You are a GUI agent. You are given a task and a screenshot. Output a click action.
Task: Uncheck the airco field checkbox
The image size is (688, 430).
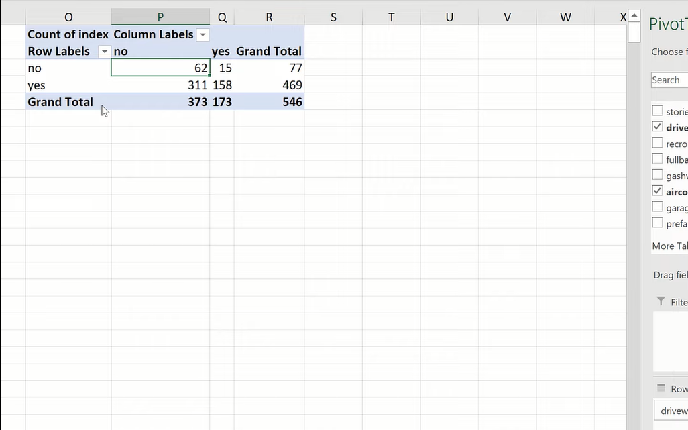(x=657, y=191)
